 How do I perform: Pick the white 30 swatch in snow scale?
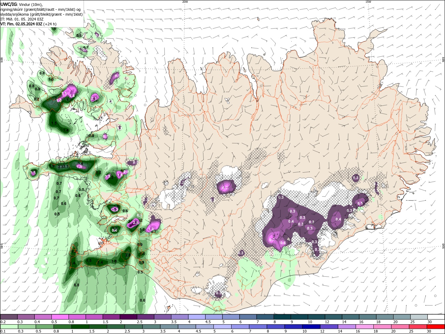pos(436,317)
